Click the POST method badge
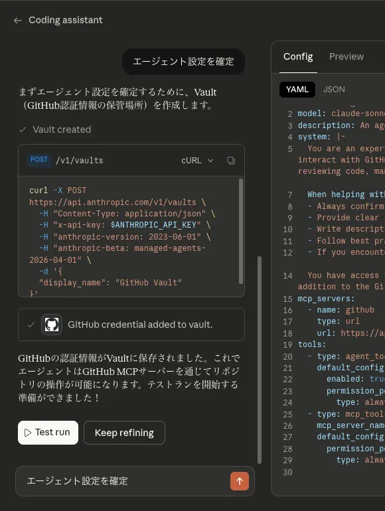385x511 pixels. (x=39, y=160)
